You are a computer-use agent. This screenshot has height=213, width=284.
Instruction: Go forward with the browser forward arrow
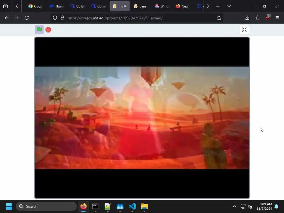click(17, 18)
